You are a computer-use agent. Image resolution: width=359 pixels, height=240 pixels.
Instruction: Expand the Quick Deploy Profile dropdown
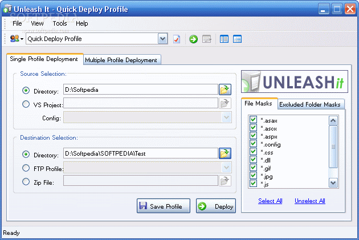[x=163, y=39]
